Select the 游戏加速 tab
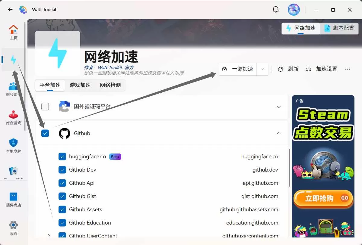The width and height of the screenshot is (362, 245). (80, 85)
